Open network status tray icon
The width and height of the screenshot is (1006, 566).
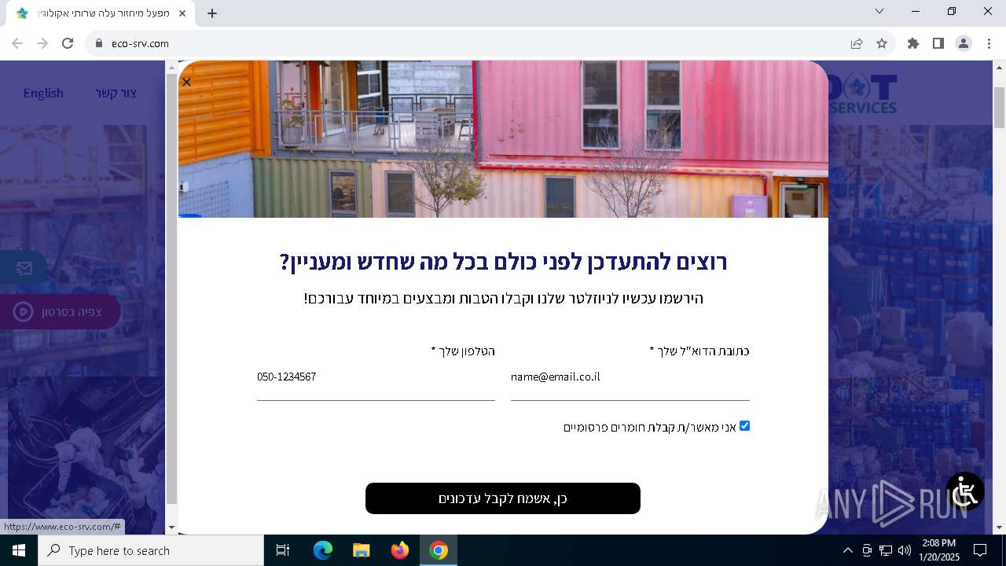886,550
